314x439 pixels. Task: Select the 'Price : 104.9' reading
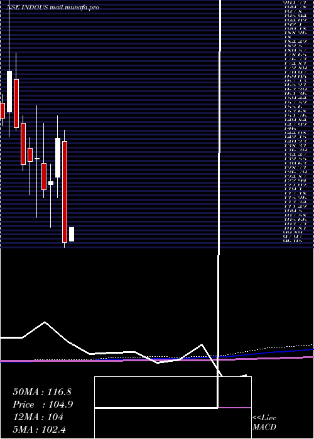43,405
